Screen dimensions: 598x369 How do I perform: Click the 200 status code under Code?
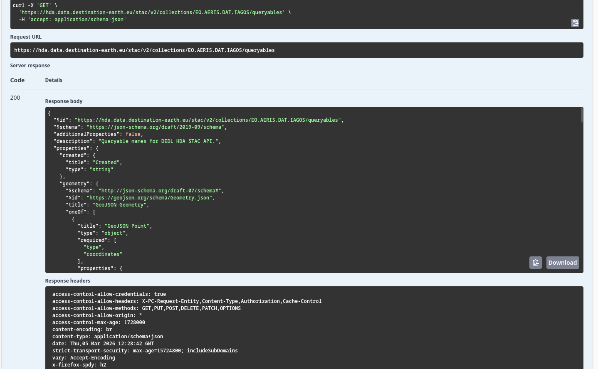pyautogui.click(x=15, y=98)
